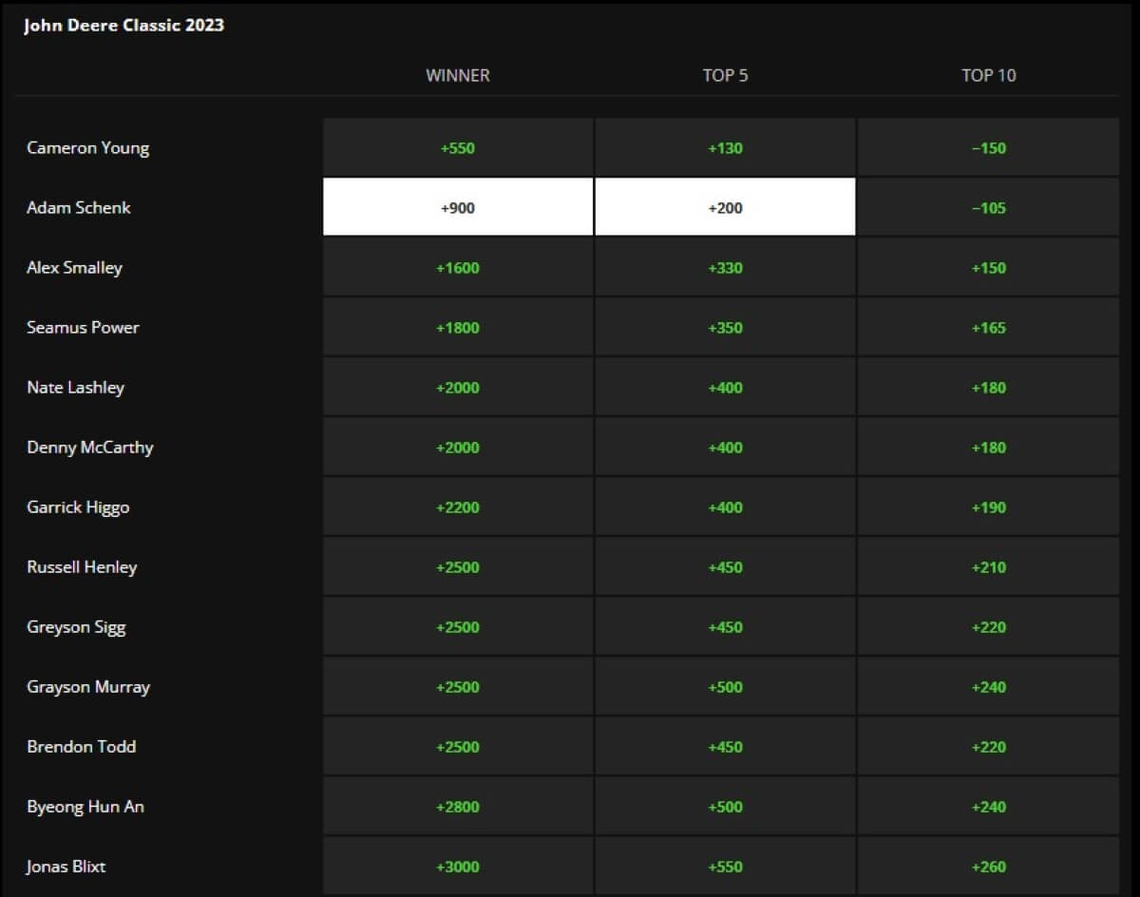This screenshot has width=1140, height=897.
Task: Deselect Adam Schenk winner odds +900
Action: tap(458, 207)
